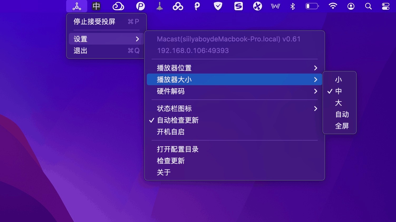396x222 pixels.
Task: Click the Macast icon in menu bar
Action: [x=77, y=6]
